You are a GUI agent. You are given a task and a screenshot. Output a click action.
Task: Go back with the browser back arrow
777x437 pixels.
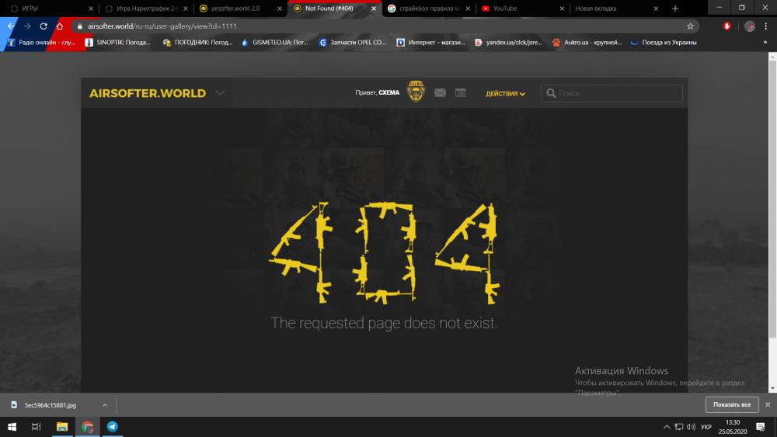[x=11, y=26]
